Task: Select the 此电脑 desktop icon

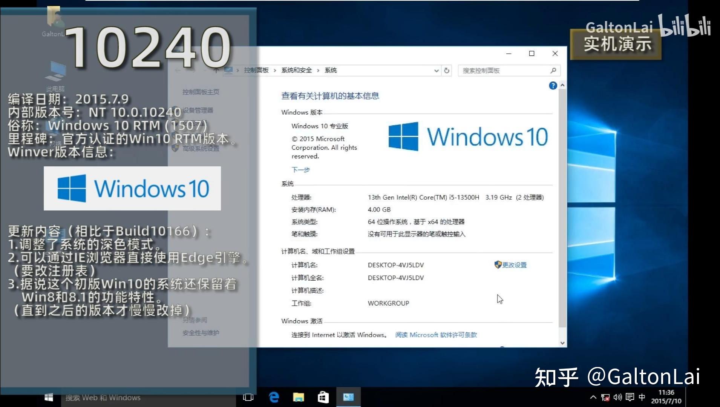Action: (x=55, y=77)
